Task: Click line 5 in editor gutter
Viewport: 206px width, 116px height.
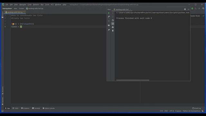Action: [x=5, y=27]
